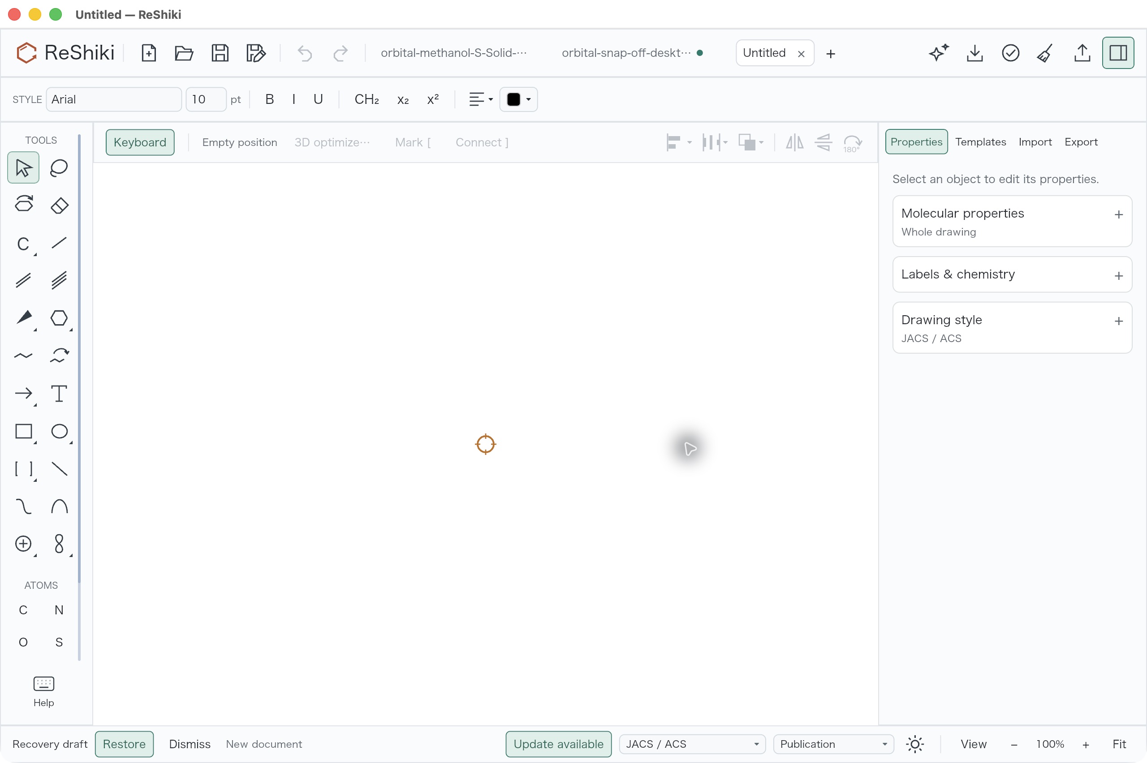Select the arrow selection tool
The image size is (1147, 763).
pos(23,168)
